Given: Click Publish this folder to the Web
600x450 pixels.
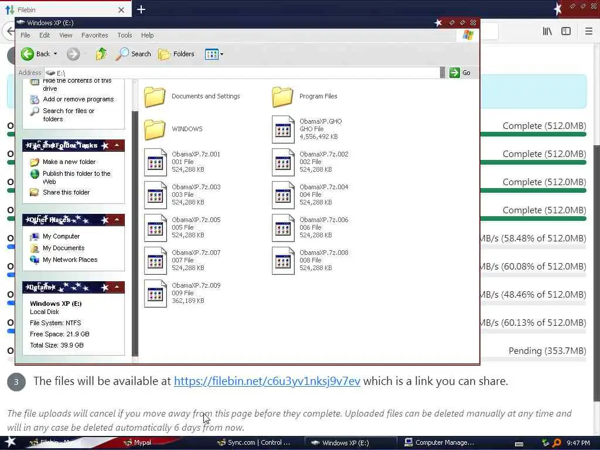Looking at the screenshot, I should 71,178.
